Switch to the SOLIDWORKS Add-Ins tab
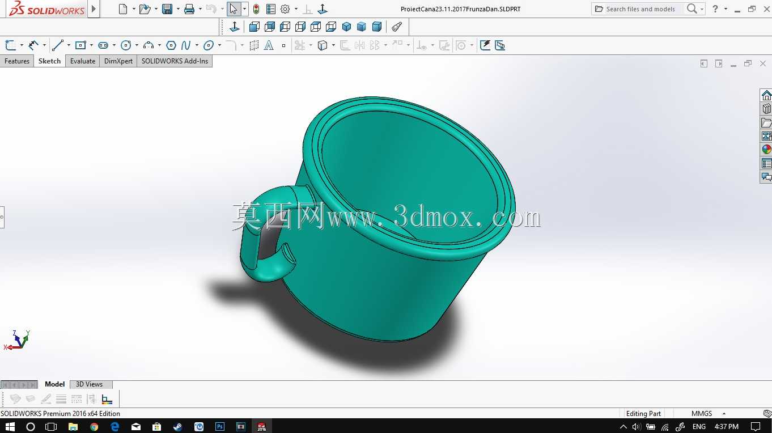This screenshot has width=772, height=433. tap(175, 61)
